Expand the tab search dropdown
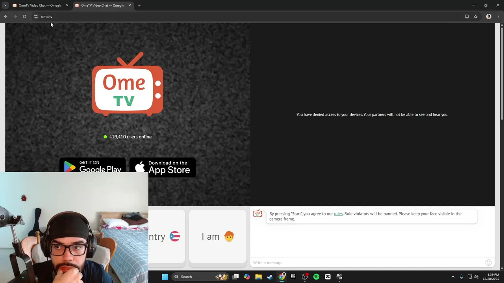 click(5, 6)
